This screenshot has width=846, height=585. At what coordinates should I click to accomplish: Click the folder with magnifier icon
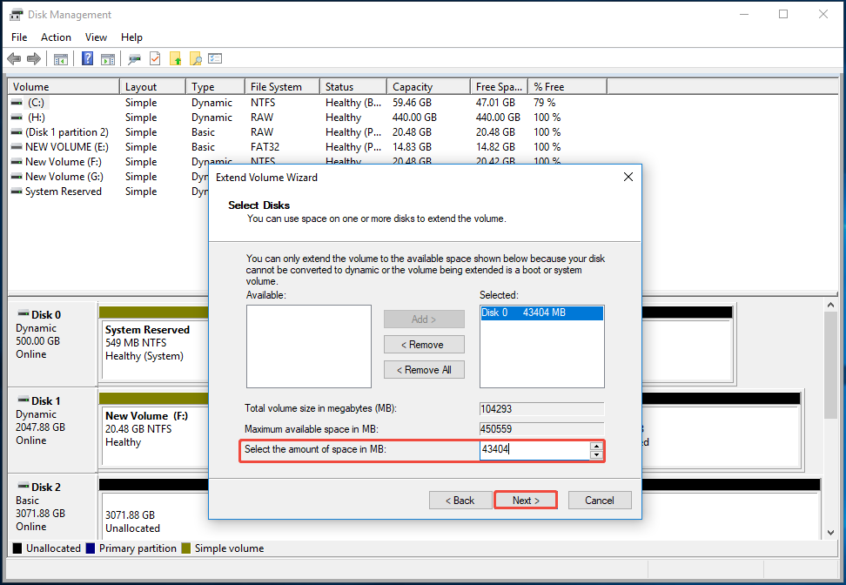tap(196, 59)
